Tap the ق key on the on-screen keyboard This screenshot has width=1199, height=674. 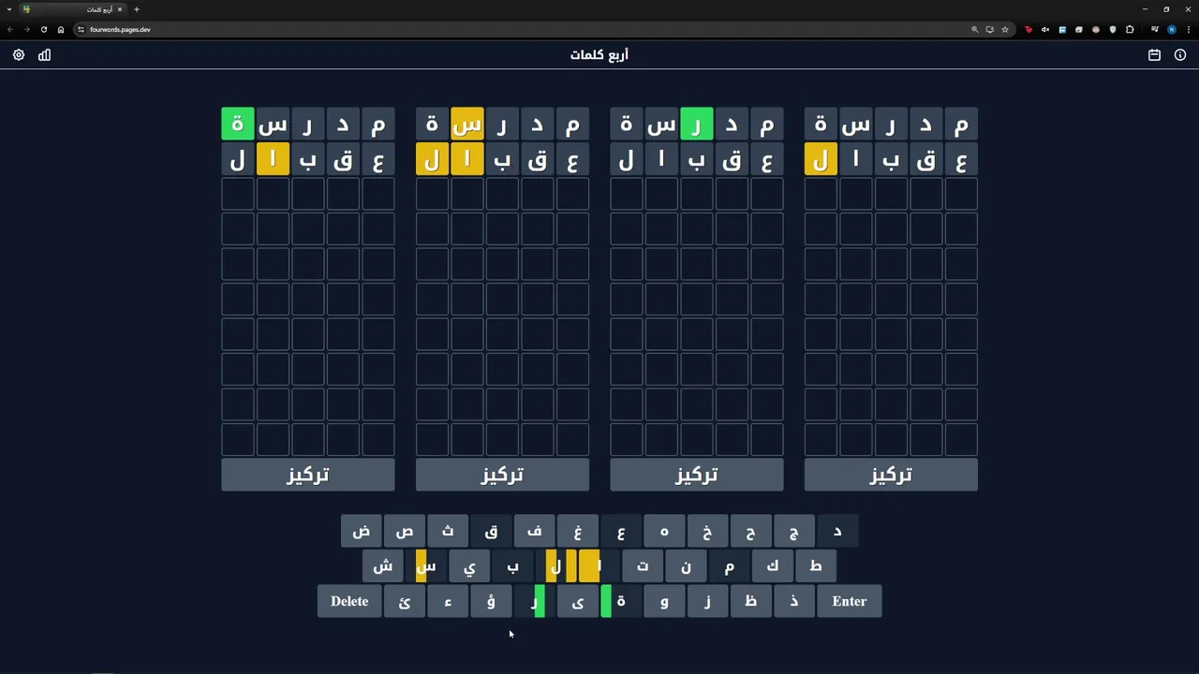point(492,531)
